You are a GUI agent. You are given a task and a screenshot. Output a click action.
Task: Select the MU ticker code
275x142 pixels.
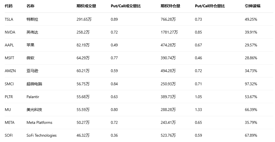click(8, 110)
